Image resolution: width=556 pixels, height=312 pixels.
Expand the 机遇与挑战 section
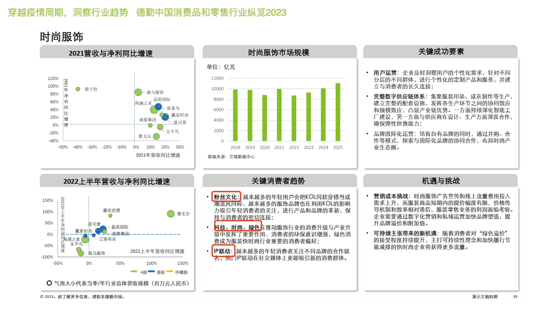(440, 180)
